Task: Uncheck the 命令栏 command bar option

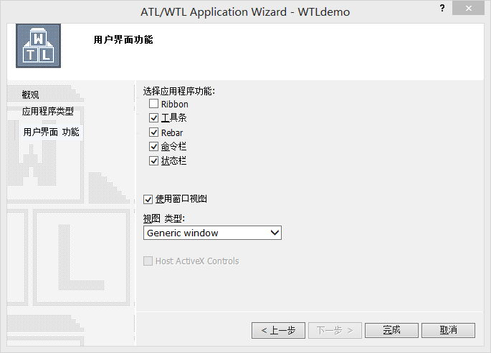Action: click(153, 147)
